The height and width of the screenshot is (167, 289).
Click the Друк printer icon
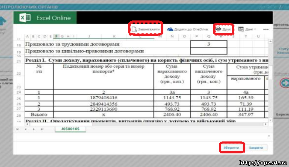(x=218, y=29)
